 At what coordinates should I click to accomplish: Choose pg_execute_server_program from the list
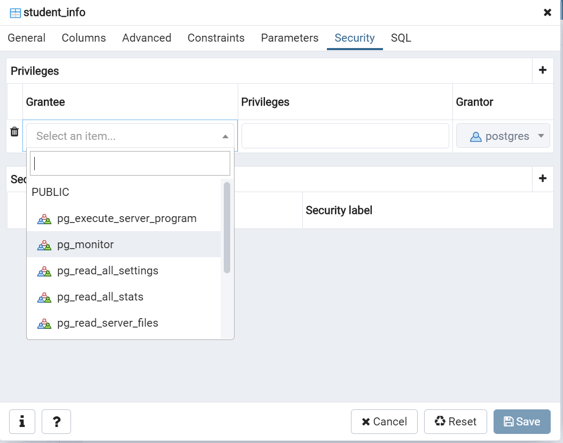click(127, 218)
